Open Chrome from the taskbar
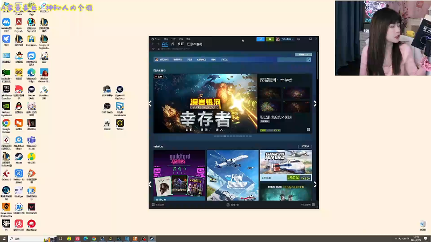Screen dimensions: 431x242 [x=94, y=239]
